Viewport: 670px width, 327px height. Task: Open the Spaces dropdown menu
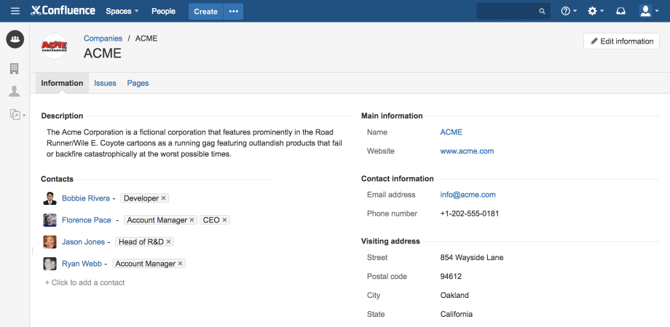click(x=122, y=11)
